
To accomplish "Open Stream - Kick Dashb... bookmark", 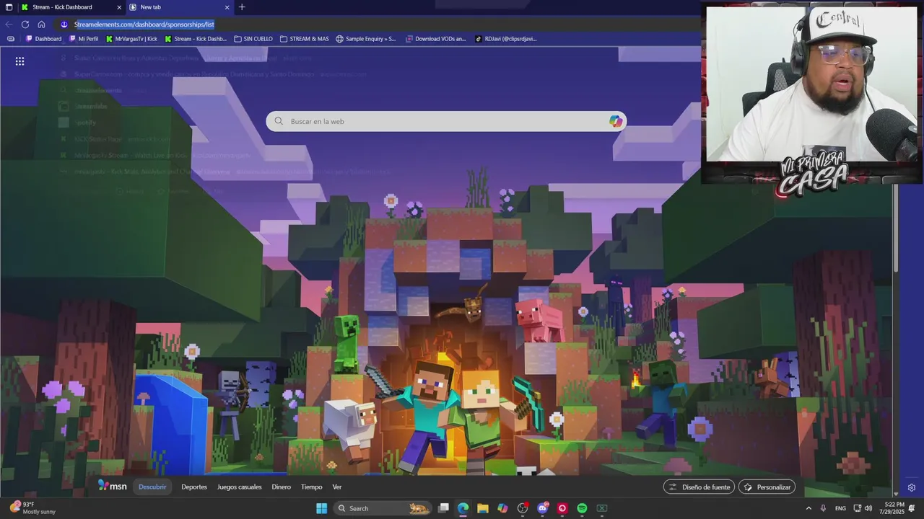I will (x=196, y=39).
